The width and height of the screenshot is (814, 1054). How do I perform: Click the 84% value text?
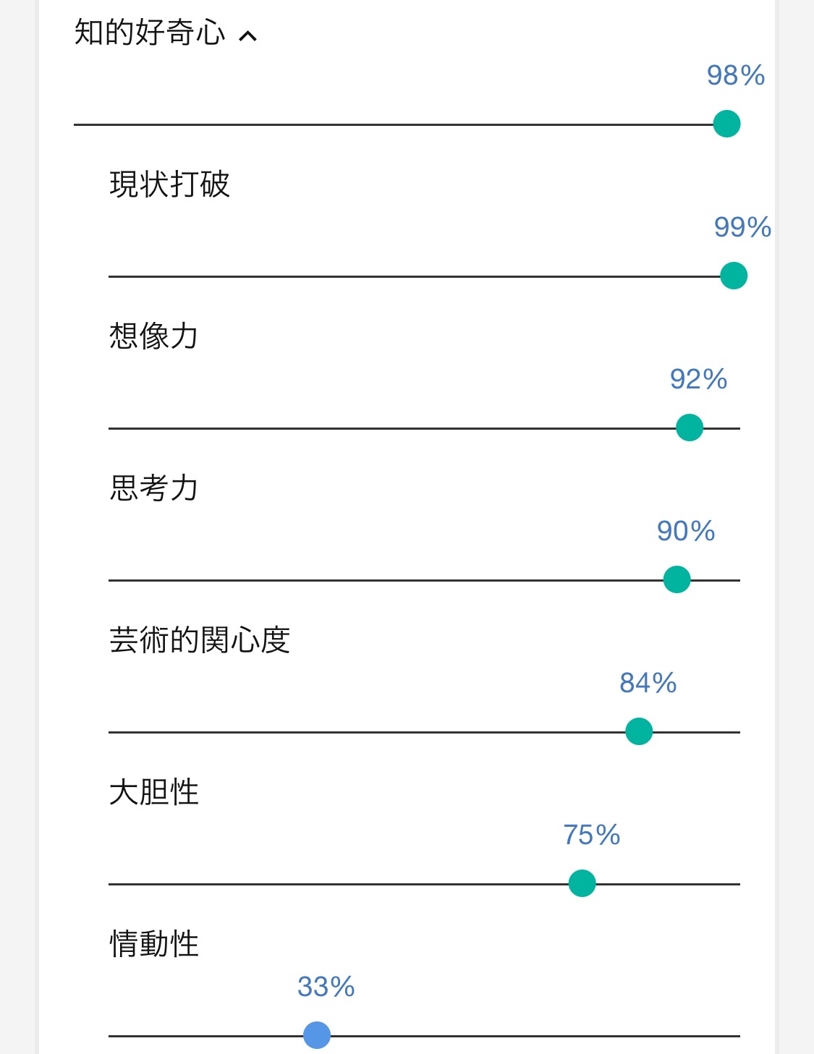point(648,683)
